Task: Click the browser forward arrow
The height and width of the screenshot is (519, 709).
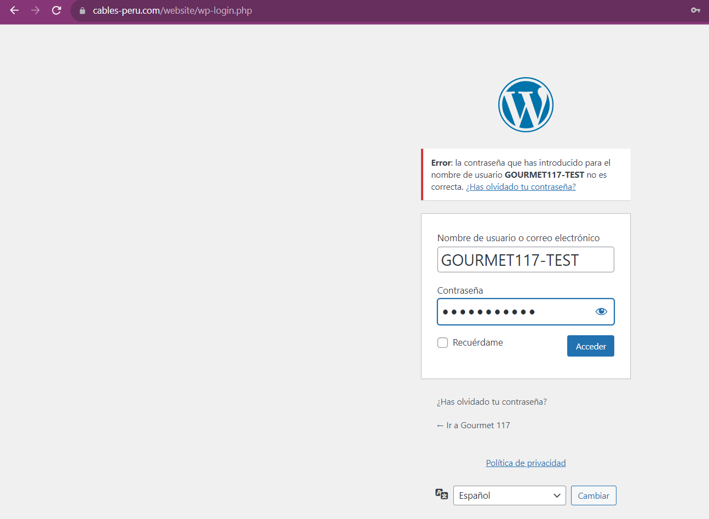Action: click(x=36, y=10)
